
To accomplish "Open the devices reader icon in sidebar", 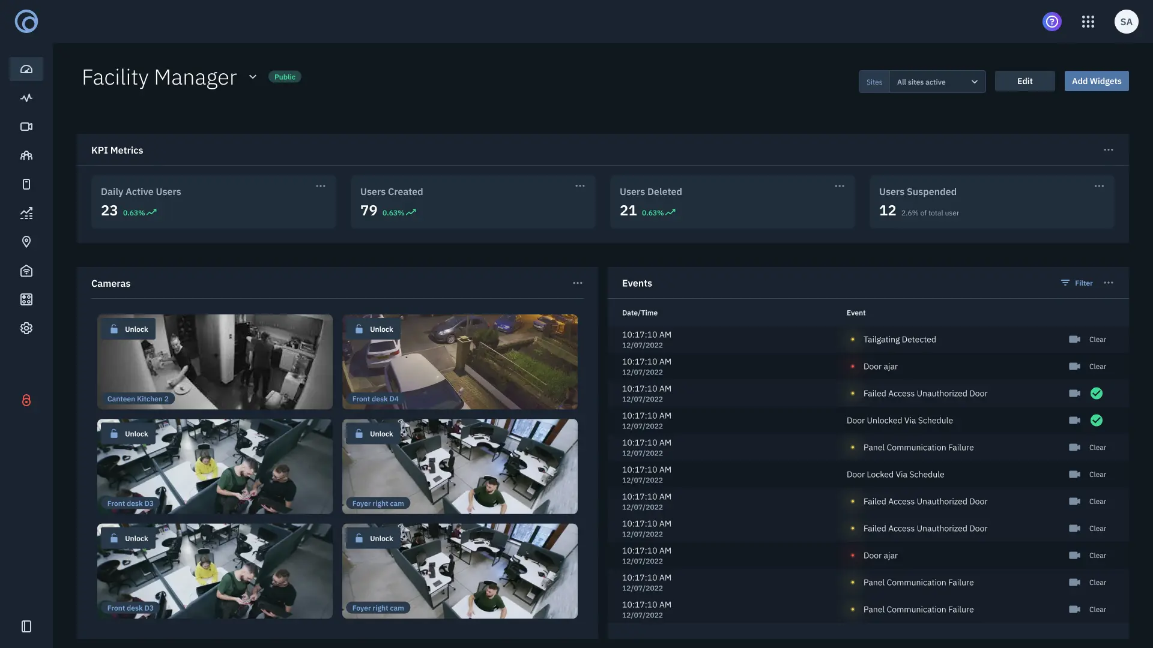I will (26, 184).
